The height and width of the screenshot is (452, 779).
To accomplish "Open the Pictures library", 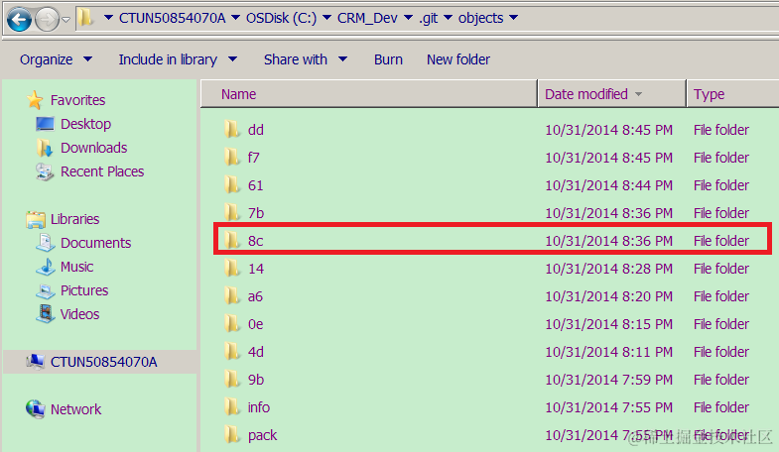I will tap(84, 290).
